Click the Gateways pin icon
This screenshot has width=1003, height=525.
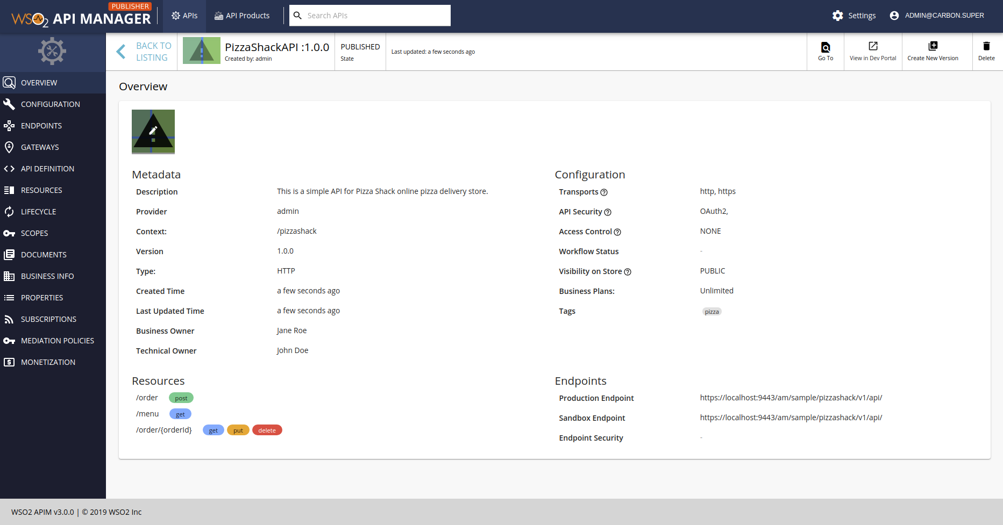[x=9, y=147]
